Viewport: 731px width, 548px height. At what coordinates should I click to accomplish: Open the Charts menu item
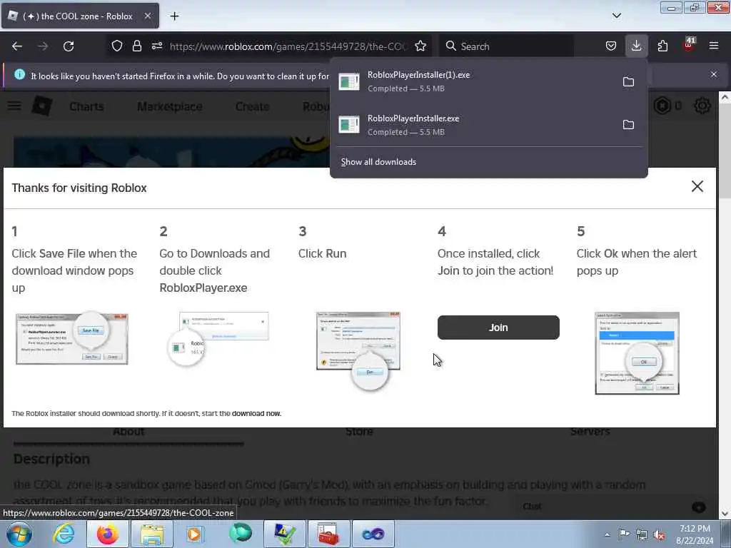pyautogui.click(x=86, y=107)
